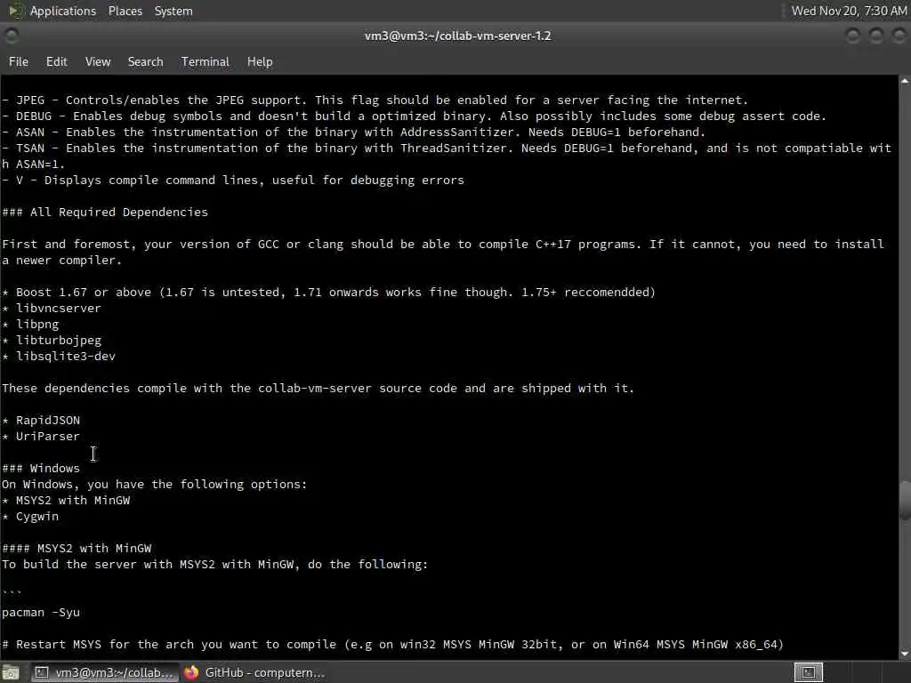Open the Places menu
Image resolution: width=911 pixels, height=683 pixels.
pyautogui.click(x=125, y=11)
